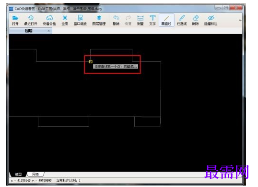Select the 删除 eraser tool

click(x=196, y=20)
